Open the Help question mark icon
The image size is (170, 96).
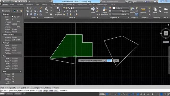click(155, 2)
